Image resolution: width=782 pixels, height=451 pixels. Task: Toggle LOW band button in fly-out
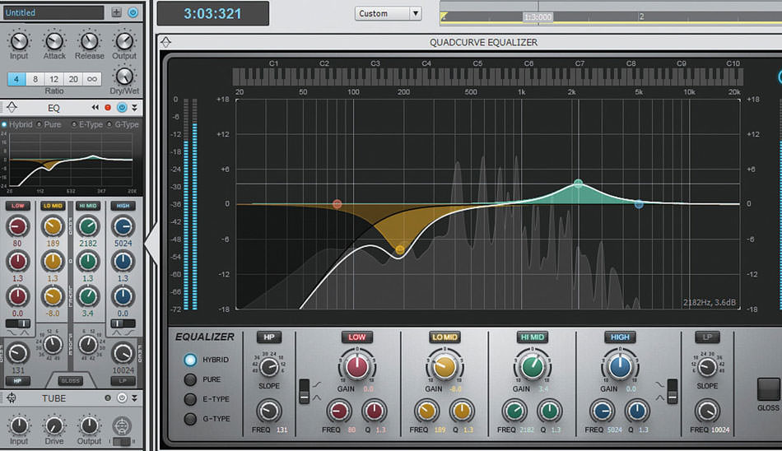tap(357, 337)
